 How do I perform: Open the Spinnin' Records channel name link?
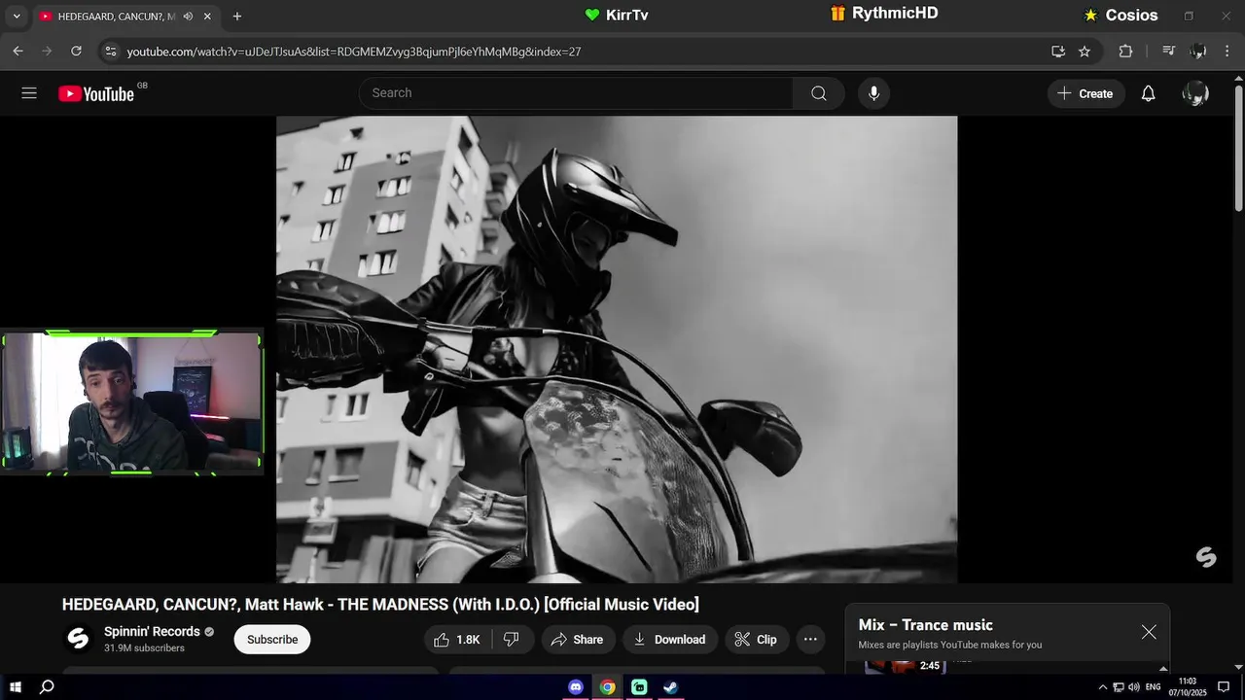[x=152, y=632]
